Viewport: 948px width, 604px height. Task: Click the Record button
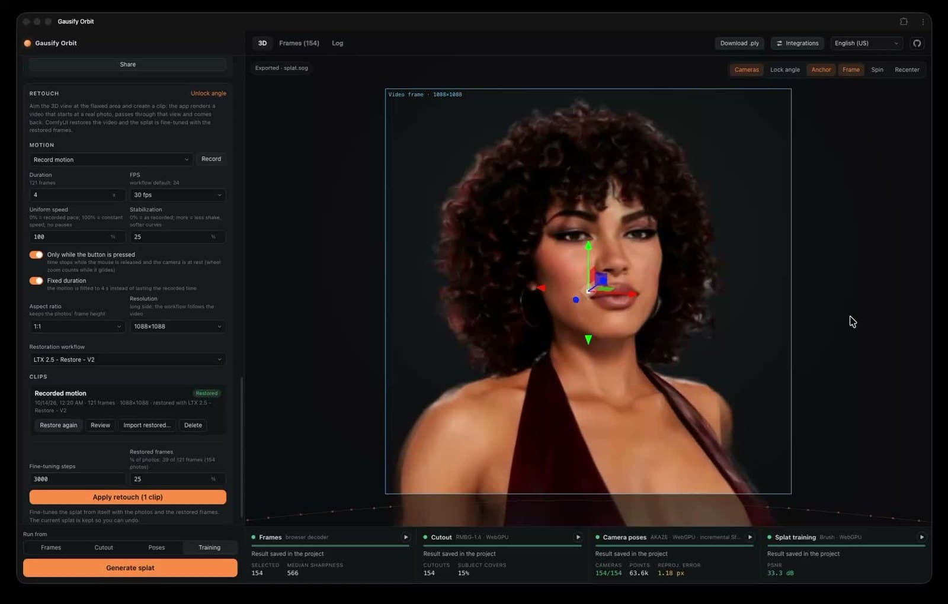[211, 159]
